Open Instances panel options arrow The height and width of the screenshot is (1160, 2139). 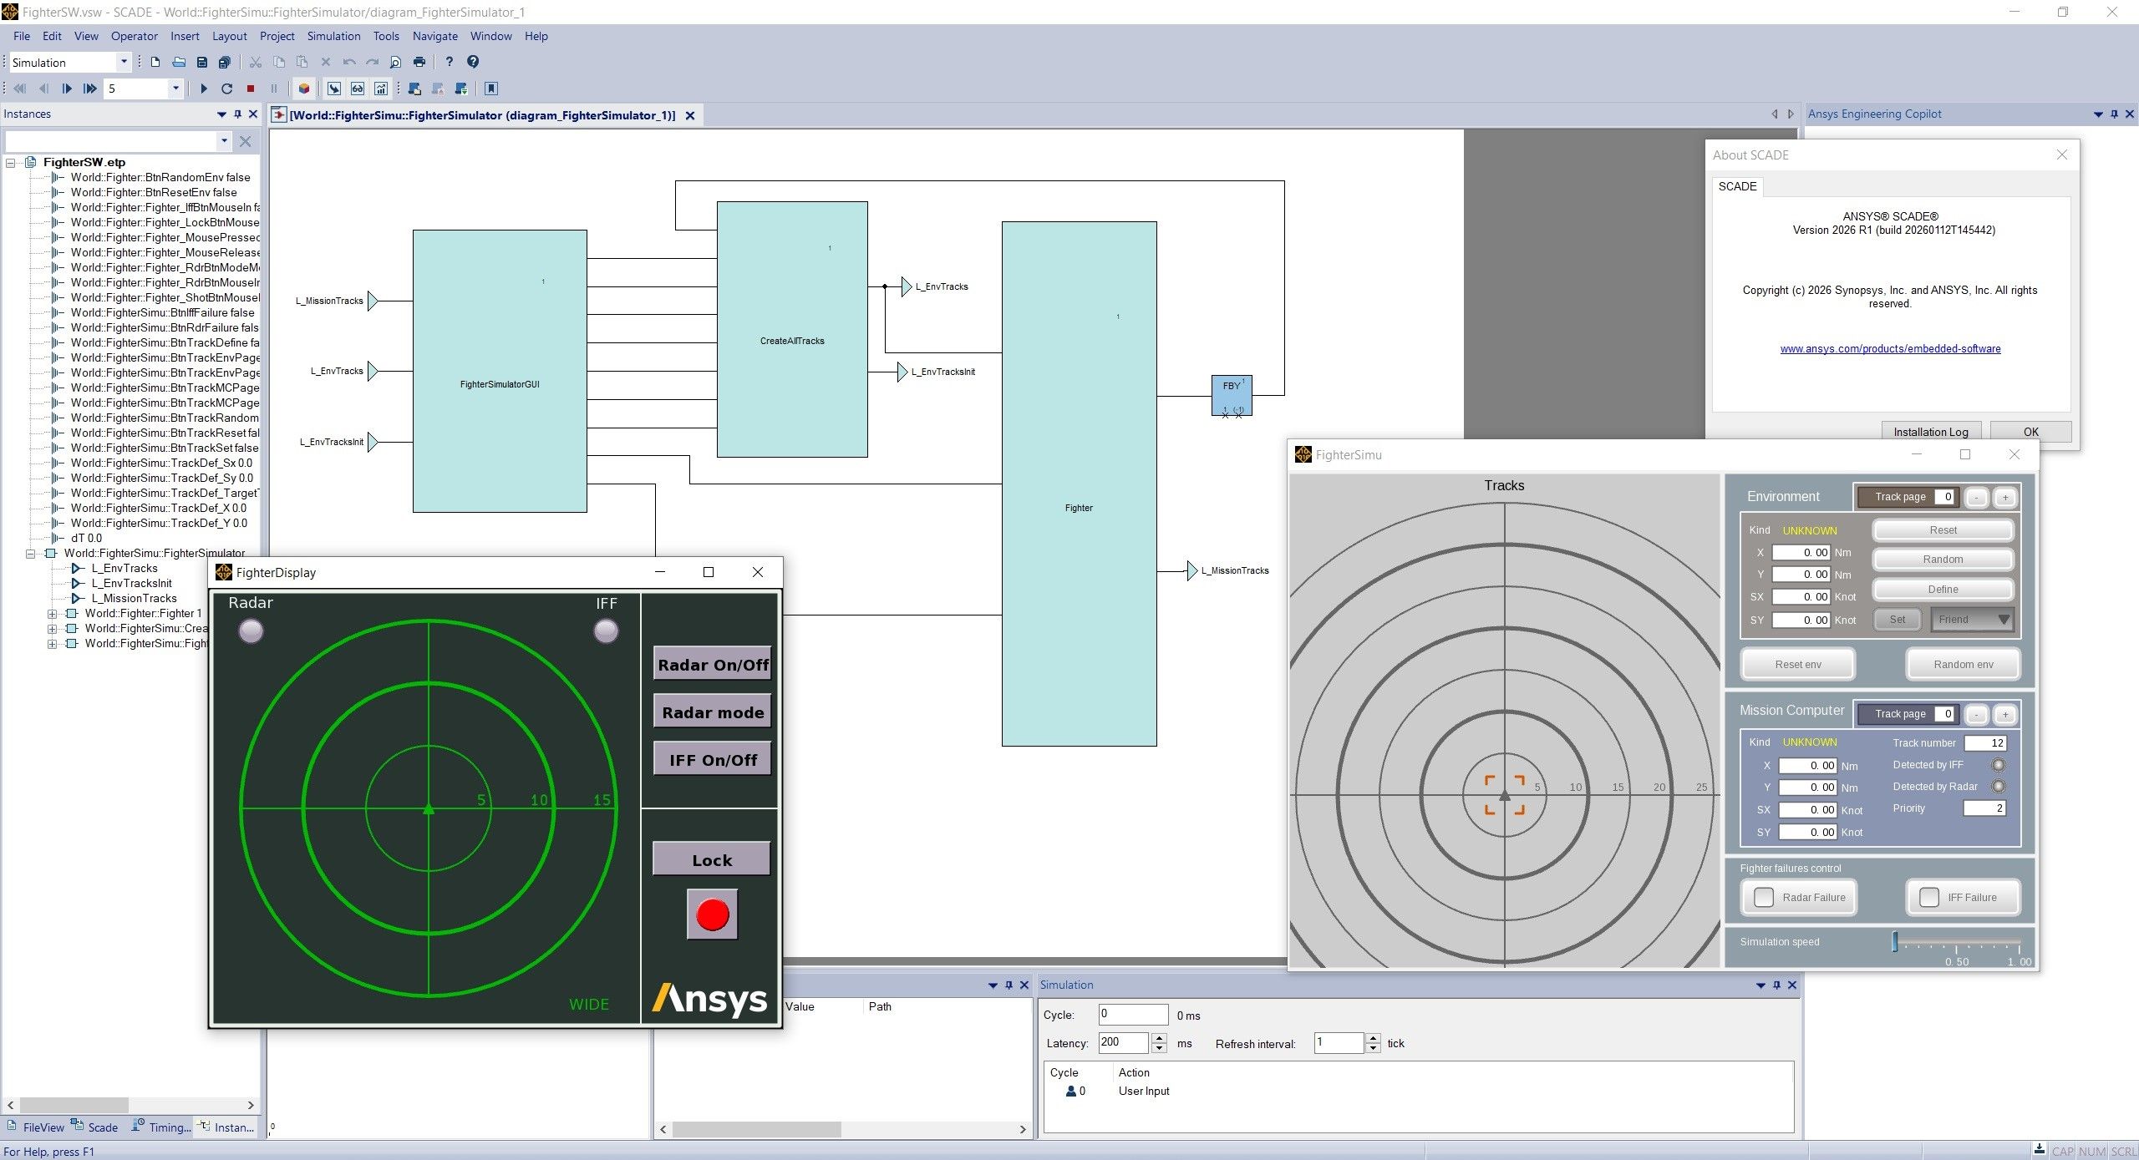(221, 114)
